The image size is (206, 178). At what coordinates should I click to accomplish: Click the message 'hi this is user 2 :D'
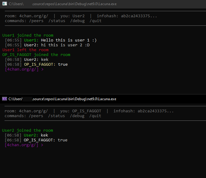click(x=65, y=45)
